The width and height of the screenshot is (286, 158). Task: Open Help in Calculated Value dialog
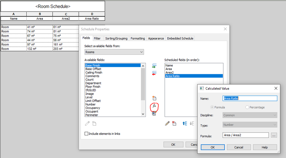click(x=265, y=147)
